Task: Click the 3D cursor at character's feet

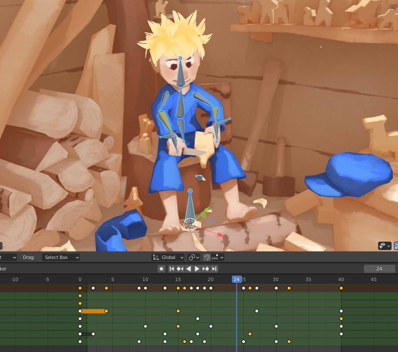Action: coord(189,225)
